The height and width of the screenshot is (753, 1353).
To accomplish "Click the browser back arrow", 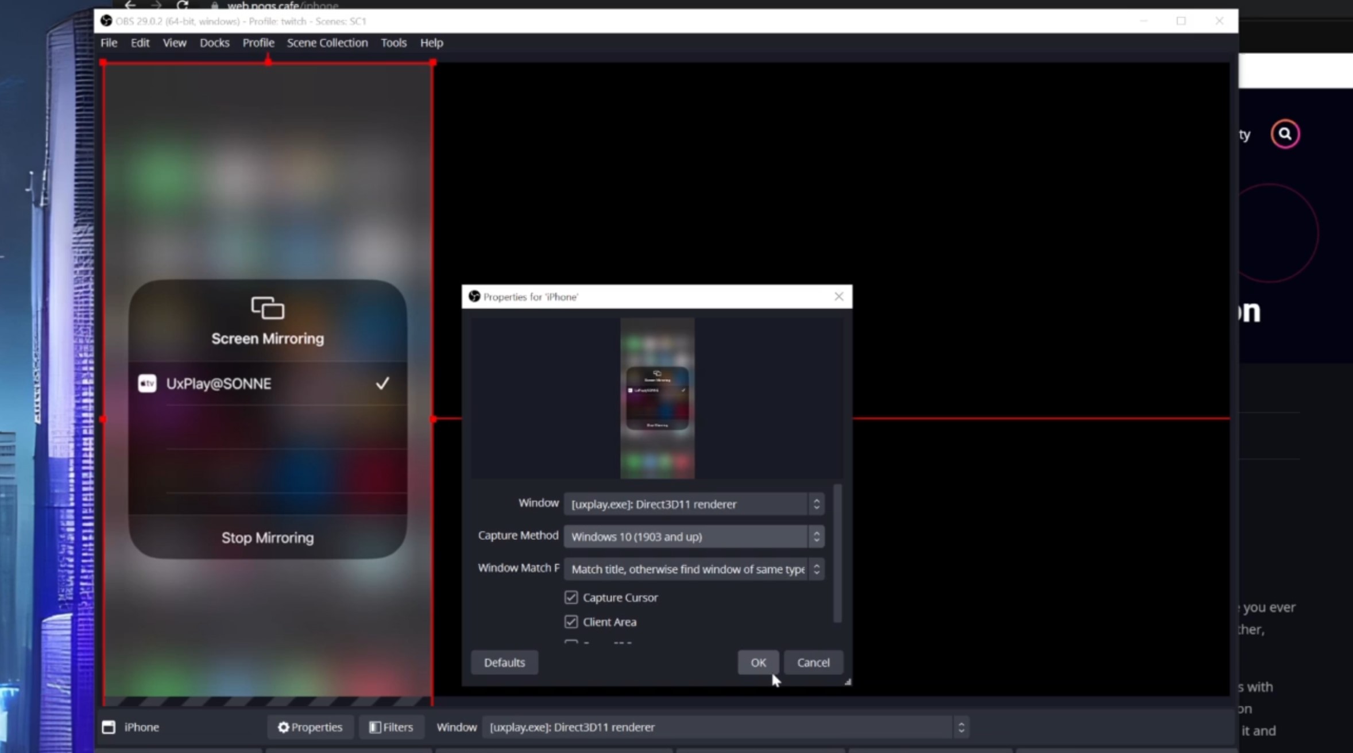I will pos(130,5).
